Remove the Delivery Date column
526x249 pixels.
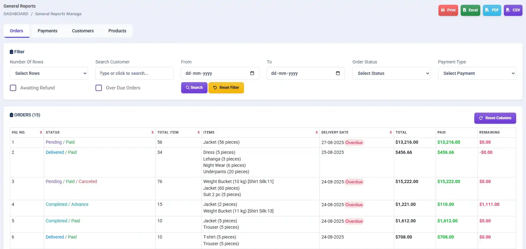391,133
